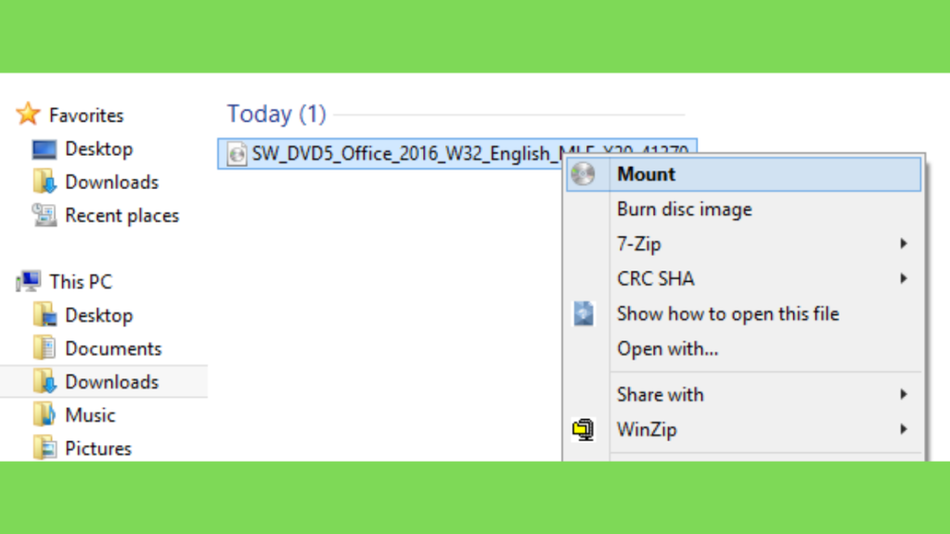Expand the Share with submenu arrow
950x534 pixels.
pos(904,394)
